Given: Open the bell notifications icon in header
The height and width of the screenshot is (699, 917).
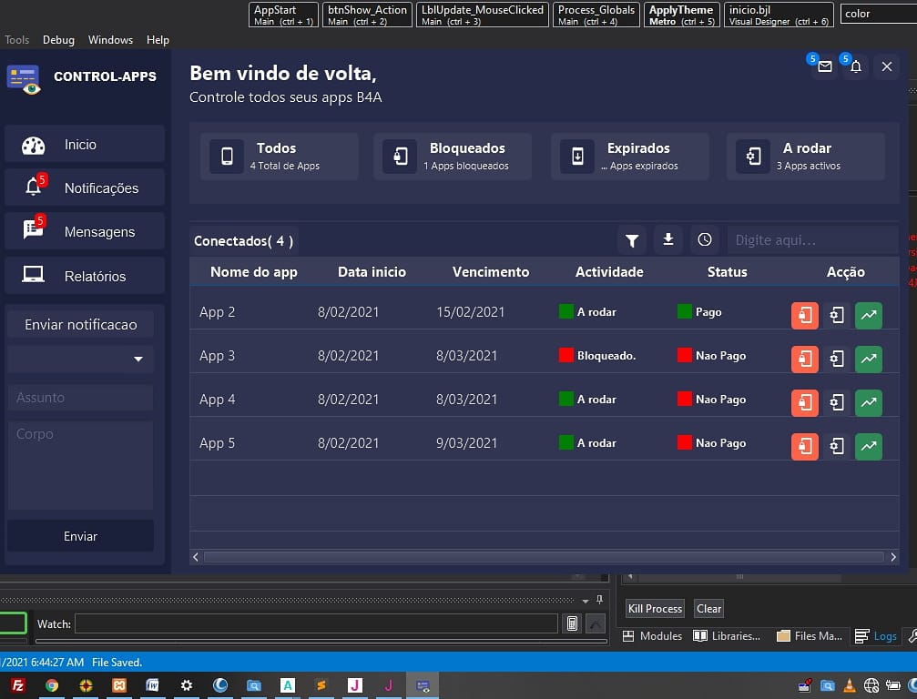Looking at the screenshot, I should coord(856,66).
